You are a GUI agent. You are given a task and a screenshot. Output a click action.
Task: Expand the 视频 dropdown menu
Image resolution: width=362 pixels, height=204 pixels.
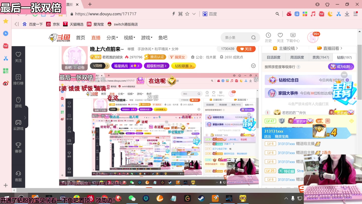pos(129,38)
